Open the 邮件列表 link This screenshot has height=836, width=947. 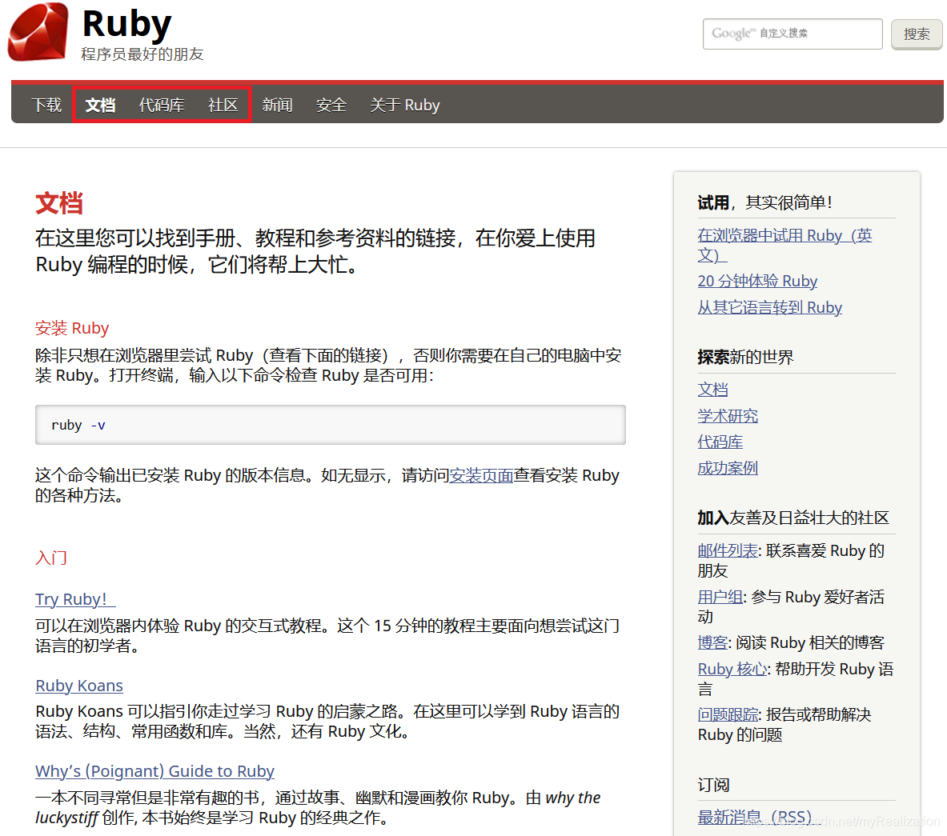727,550
